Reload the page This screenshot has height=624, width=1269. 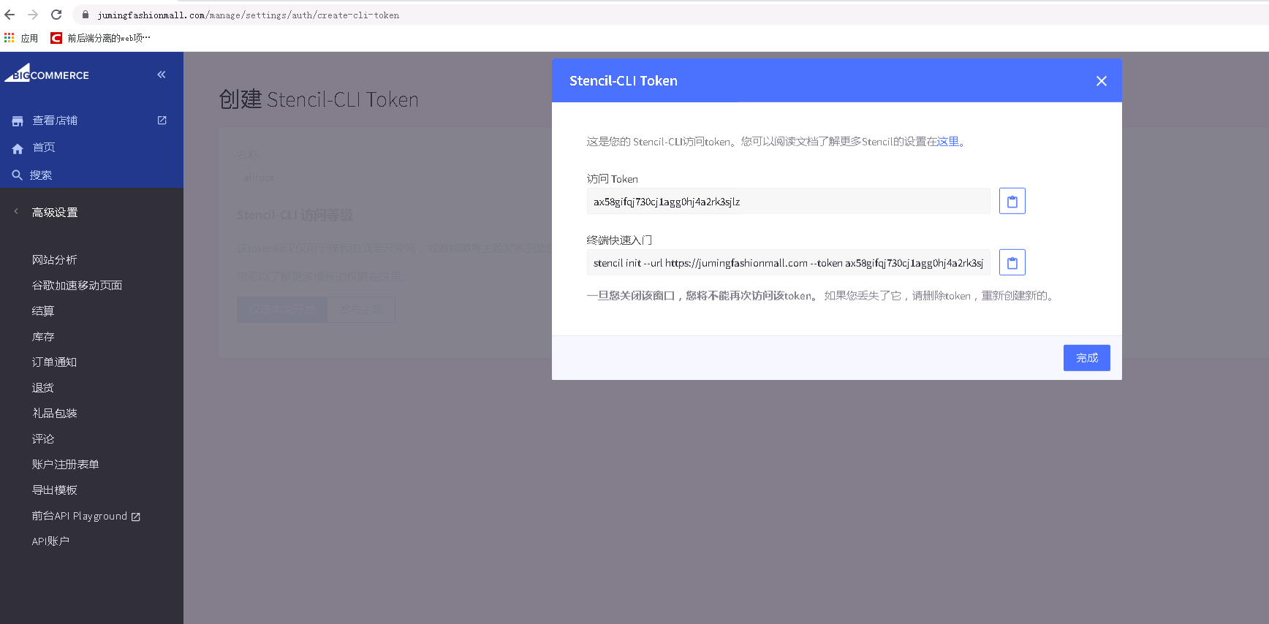(x=56, y=15)
